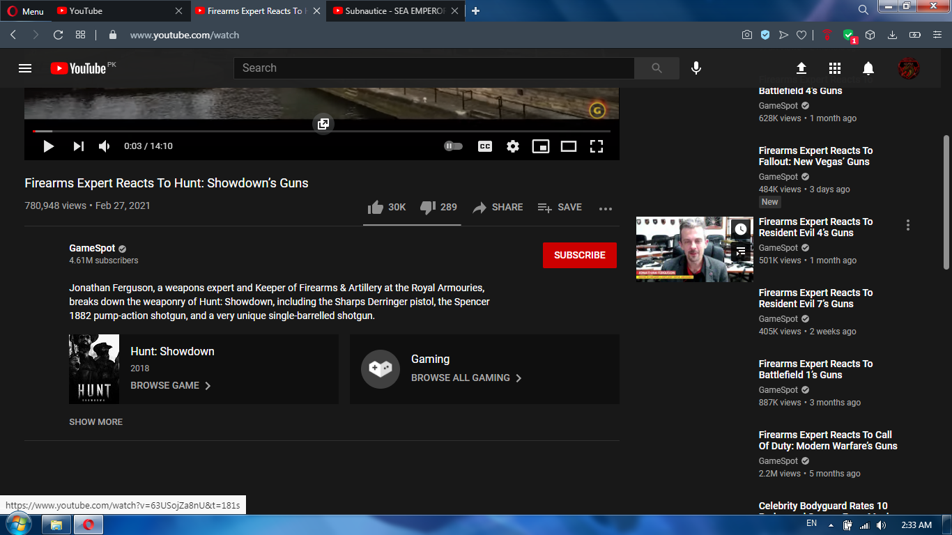Take a snapshot with the camera icon
This screenshot has width=952, height=535.
[747, 35]
